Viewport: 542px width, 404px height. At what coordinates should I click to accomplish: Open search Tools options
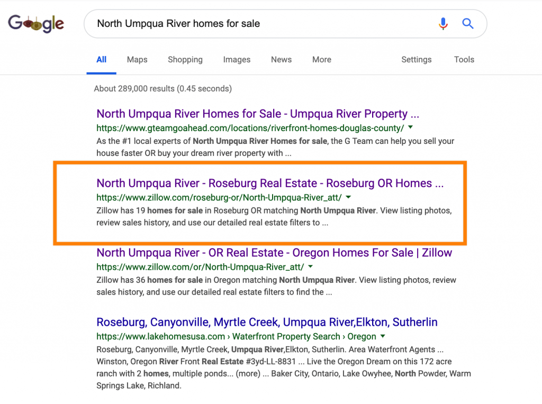pos(464,59)
